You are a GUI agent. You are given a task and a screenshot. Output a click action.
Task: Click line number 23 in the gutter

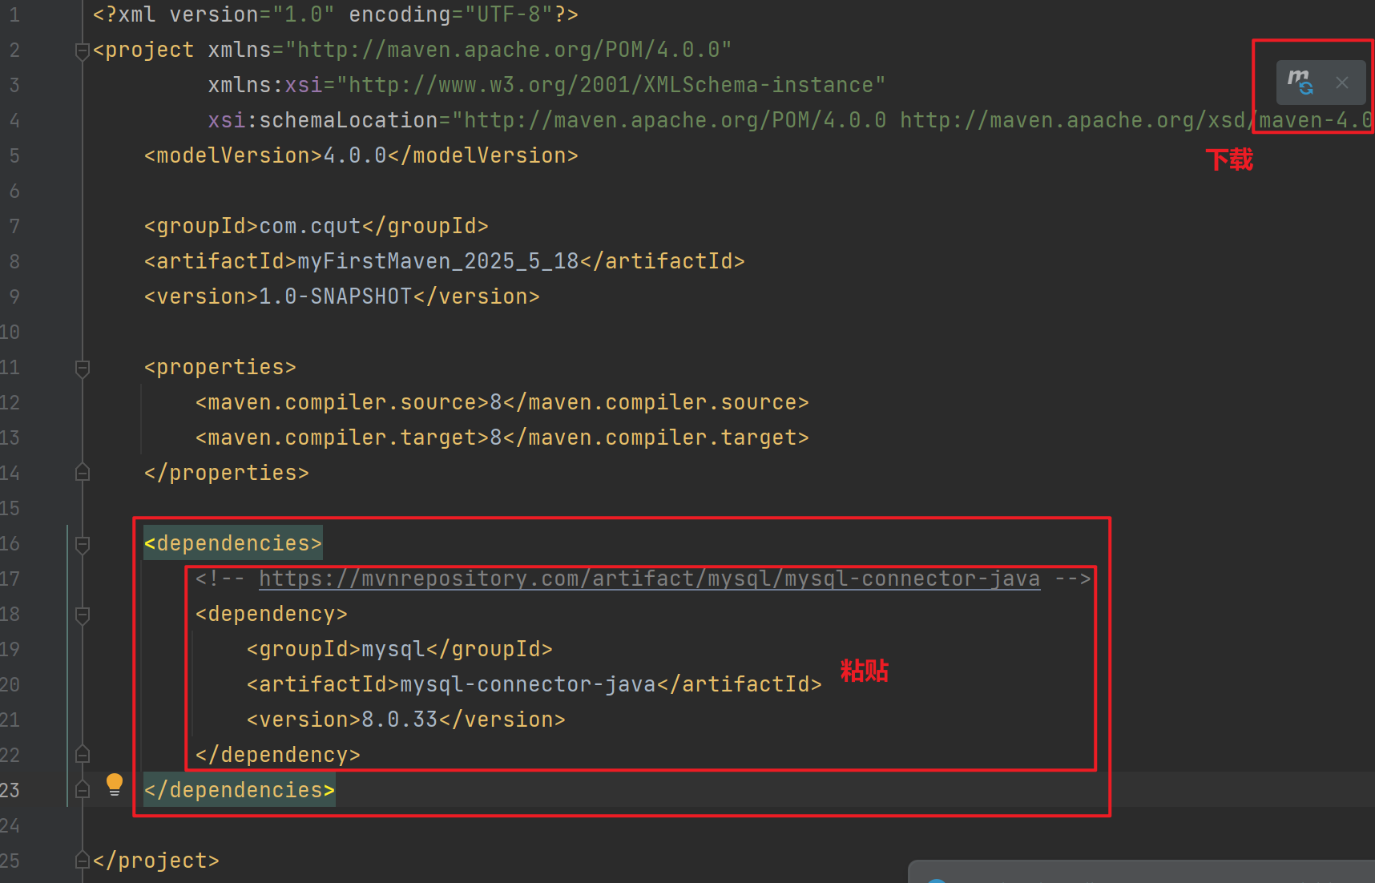(x=10, y=790)
